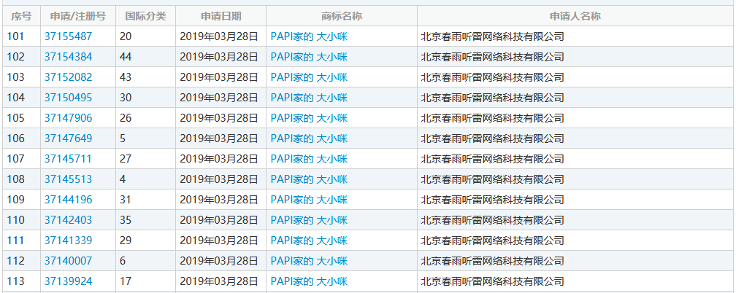Select serial number cell 107
Viewport: 736px width, 293px height.
pyautogui.click(x=21, y=159)
